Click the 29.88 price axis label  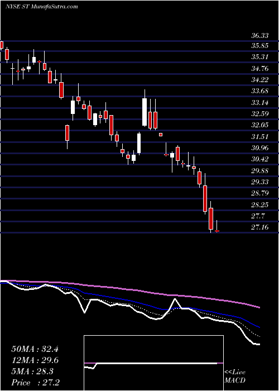pyautogui.click(x=260, y=171)
